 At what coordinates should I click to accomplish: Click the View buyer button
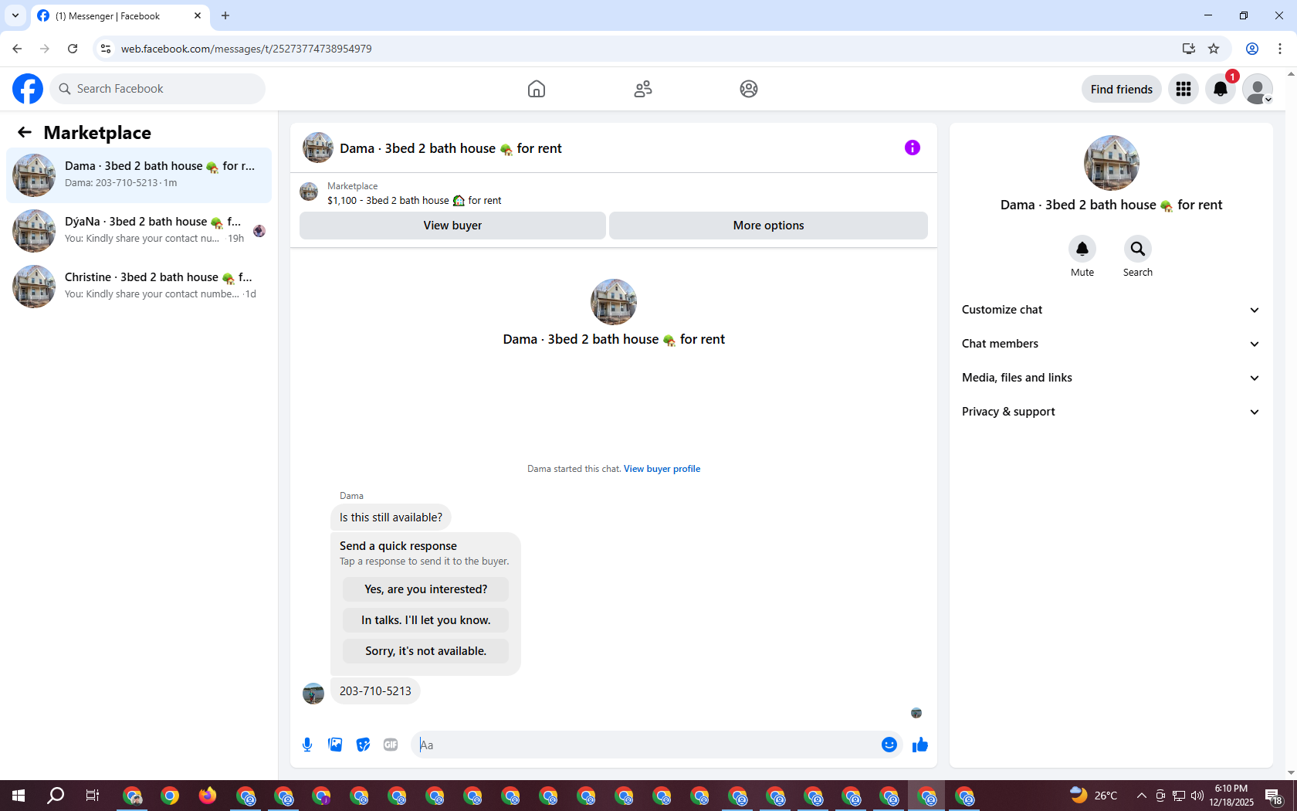click(x=452, y=226)
